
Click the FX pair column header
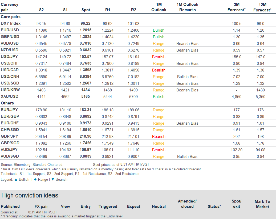41,207
